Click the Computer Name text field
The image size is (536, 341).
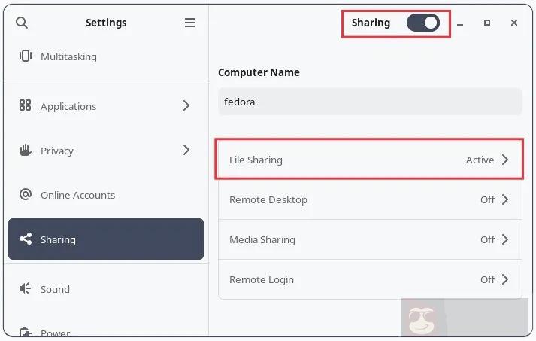[369, 102]
